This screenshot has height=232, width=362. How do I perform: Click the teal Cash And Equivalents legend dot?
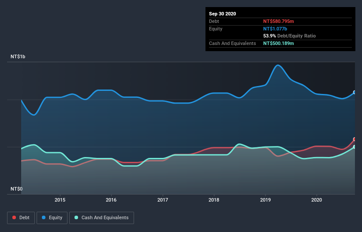click(76, 217)
